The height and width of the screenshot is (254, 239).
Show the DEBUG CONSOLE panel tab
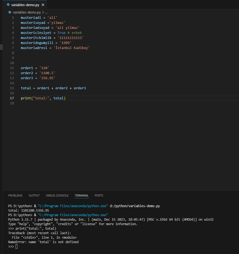(57, 195)
